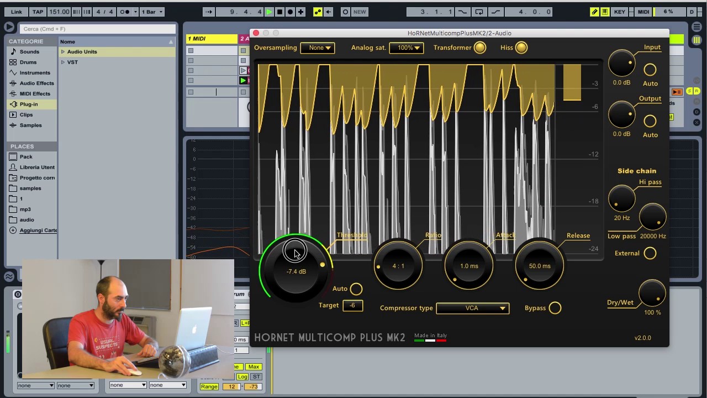The width and height of the screenshot is (707, 398).
Task: Click the Session Record circle button
Action: point(345,12)
